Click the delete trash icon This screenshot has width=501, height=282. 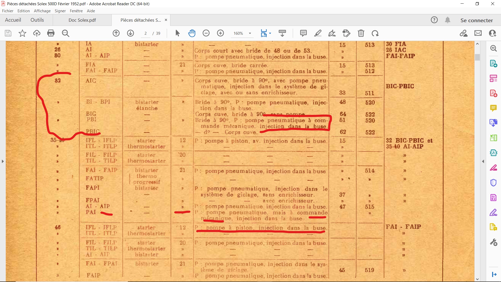(x=361, y=33)
